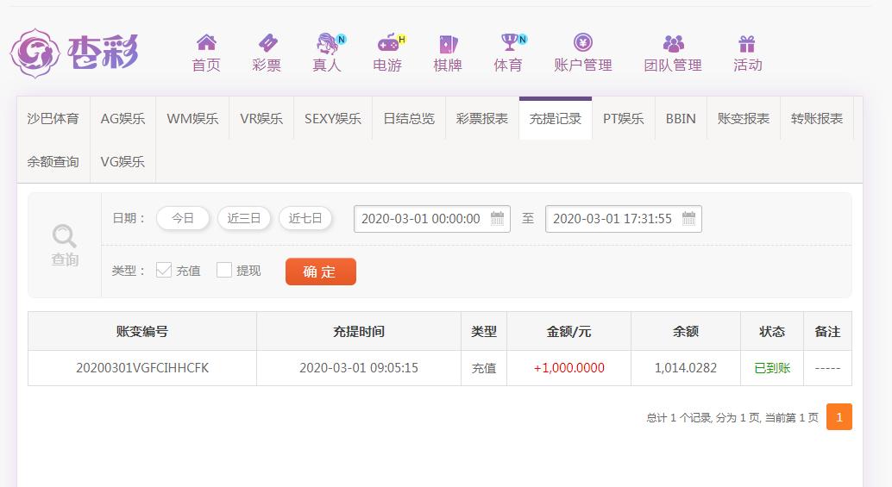Click the start date field 2020-03-01 00:00:00
Image resolution: width=892 pixels, height=487 pixels.
pyautogui.click(x=432, y=219)
